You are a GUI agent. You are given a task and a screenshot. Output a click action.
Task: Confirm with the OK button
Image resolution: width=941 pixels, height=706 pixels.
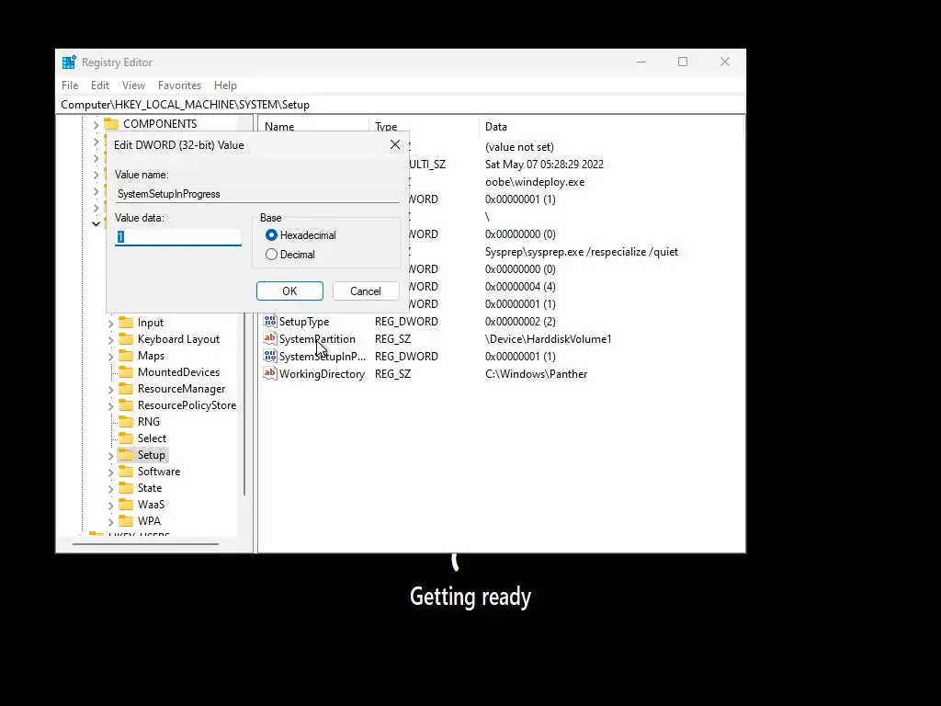289,291
